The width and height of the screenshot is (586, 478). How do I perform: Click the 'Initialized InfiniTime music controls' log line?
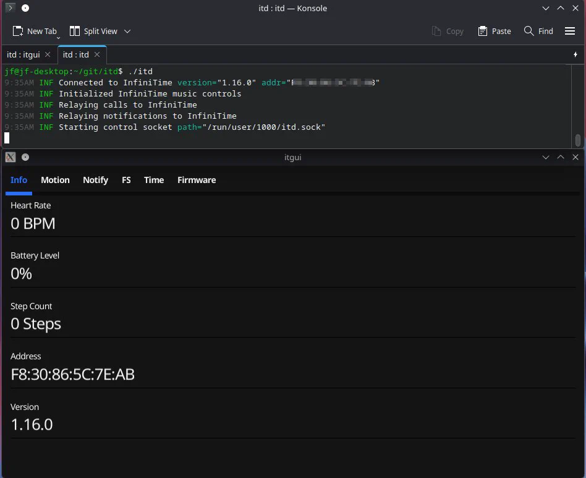click(150, 94)
